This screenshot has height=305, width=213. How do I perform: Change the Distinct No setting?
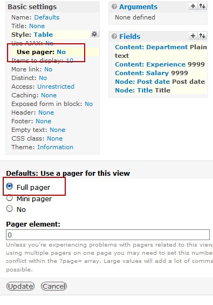pos(43,78)
